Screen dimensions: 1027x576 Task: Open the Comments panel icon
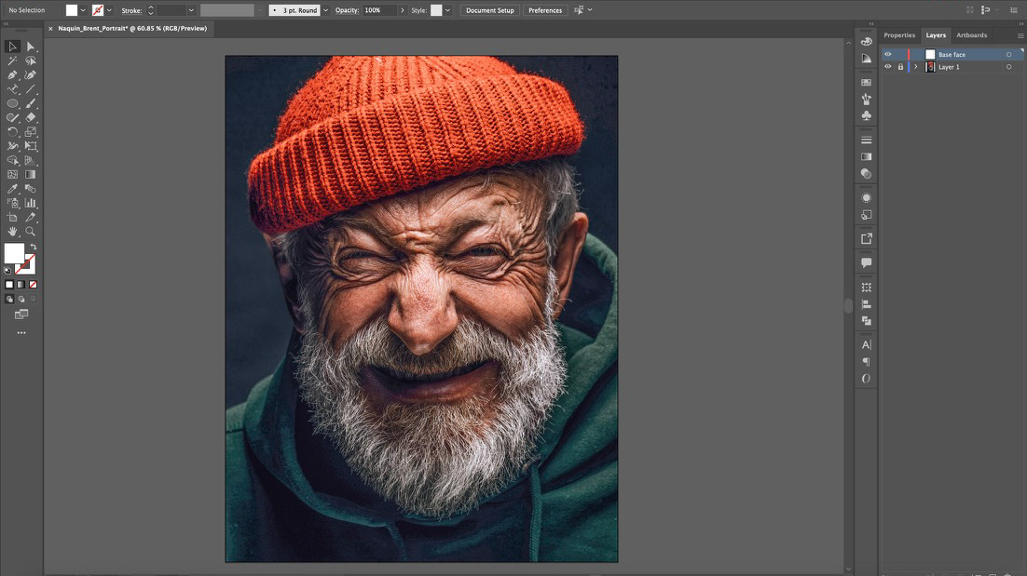click(866, 263)
